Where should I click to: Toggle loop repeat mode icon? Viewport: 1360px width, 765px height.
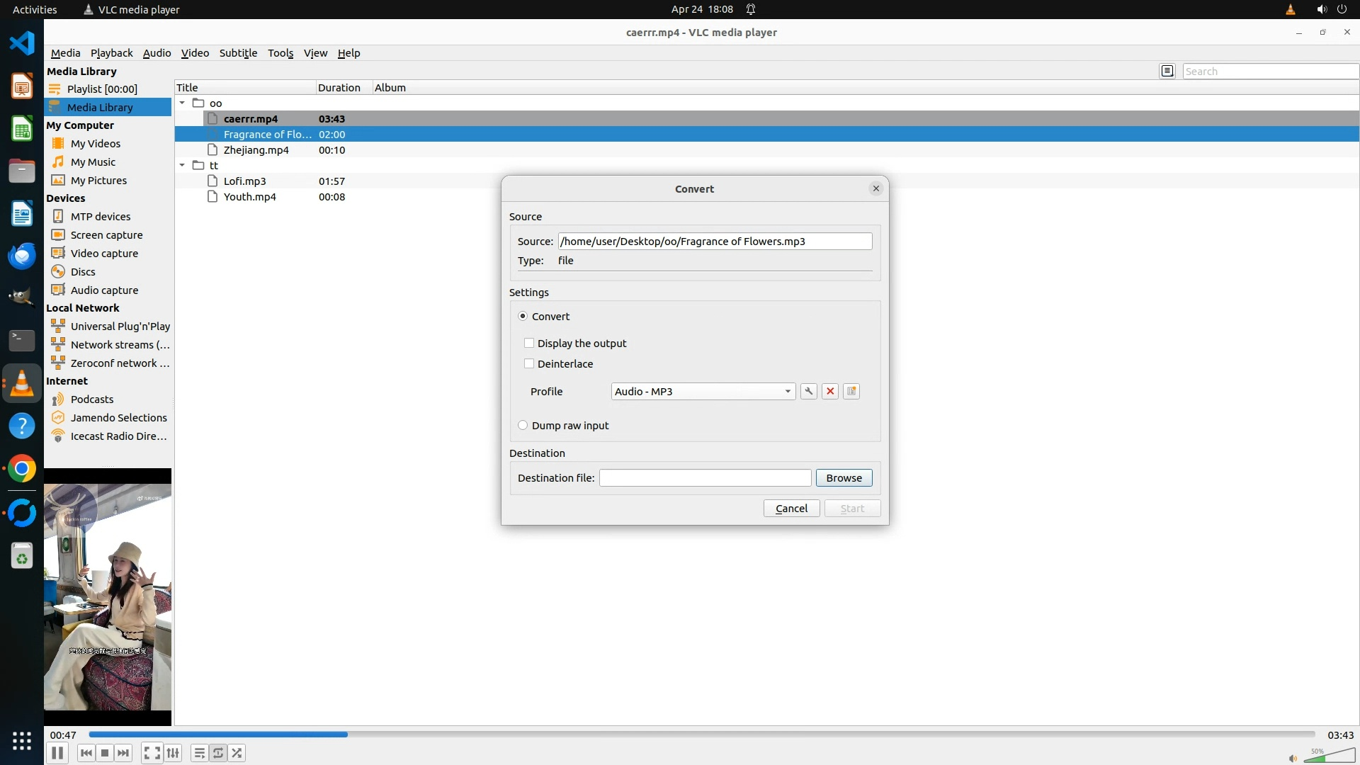point(218,753)
